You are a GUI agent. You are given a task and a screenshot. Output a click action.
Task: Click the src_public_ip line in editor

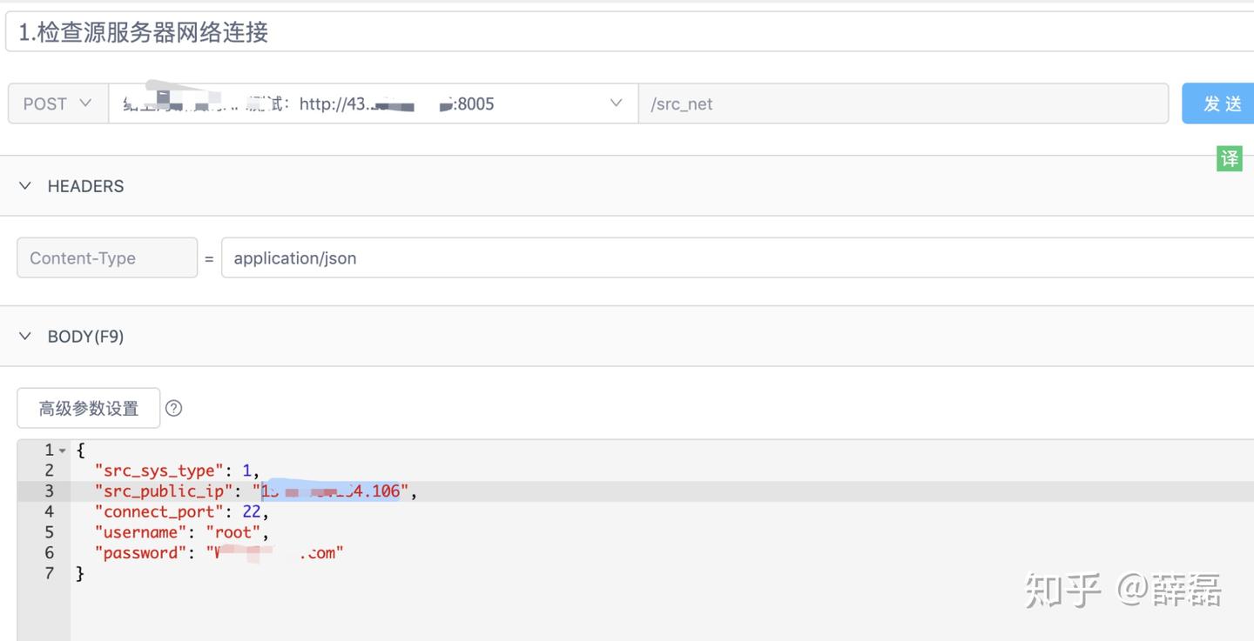[662, 491]
